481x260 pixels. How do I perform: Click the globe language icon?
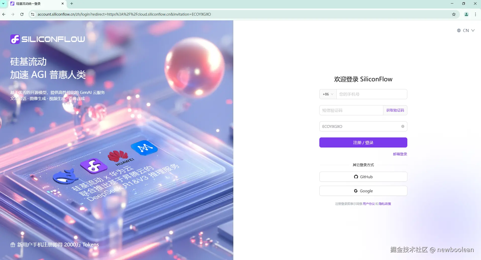click(x=459, y=30)
